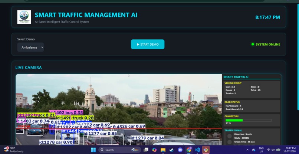Click the Trucks : 2 count

click(230, 93)
